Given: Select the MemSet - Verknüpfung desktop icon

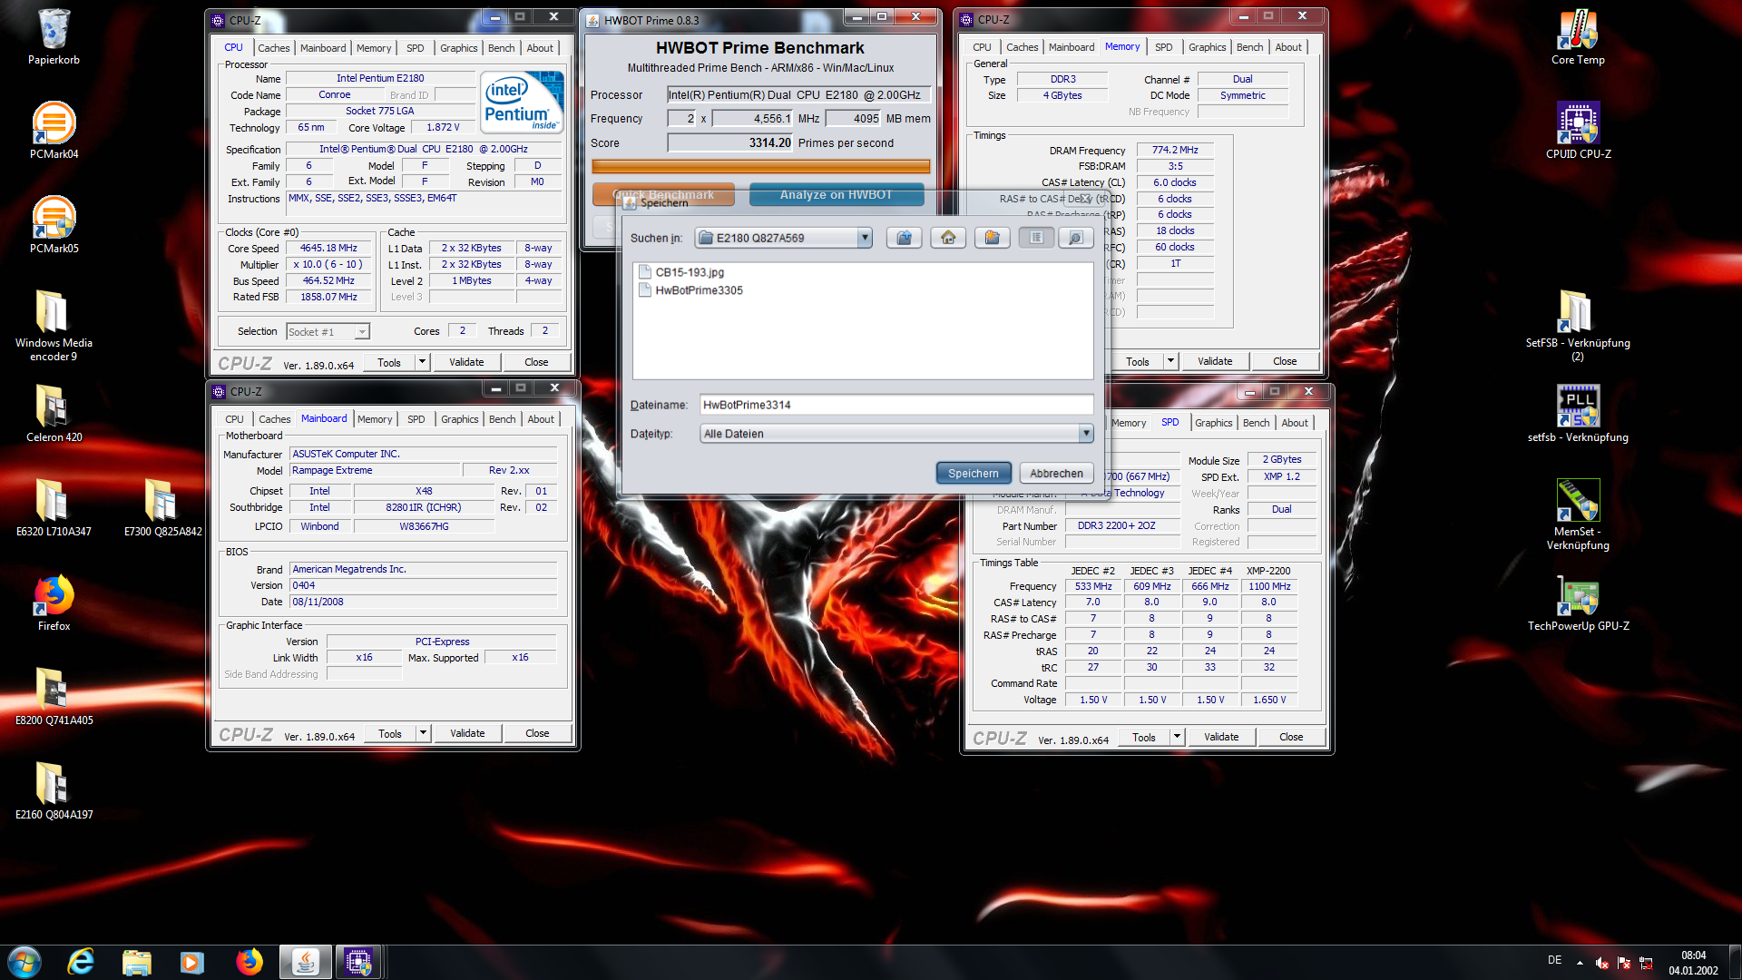Looking at the screenshot, I should (x=1578, y=514).
